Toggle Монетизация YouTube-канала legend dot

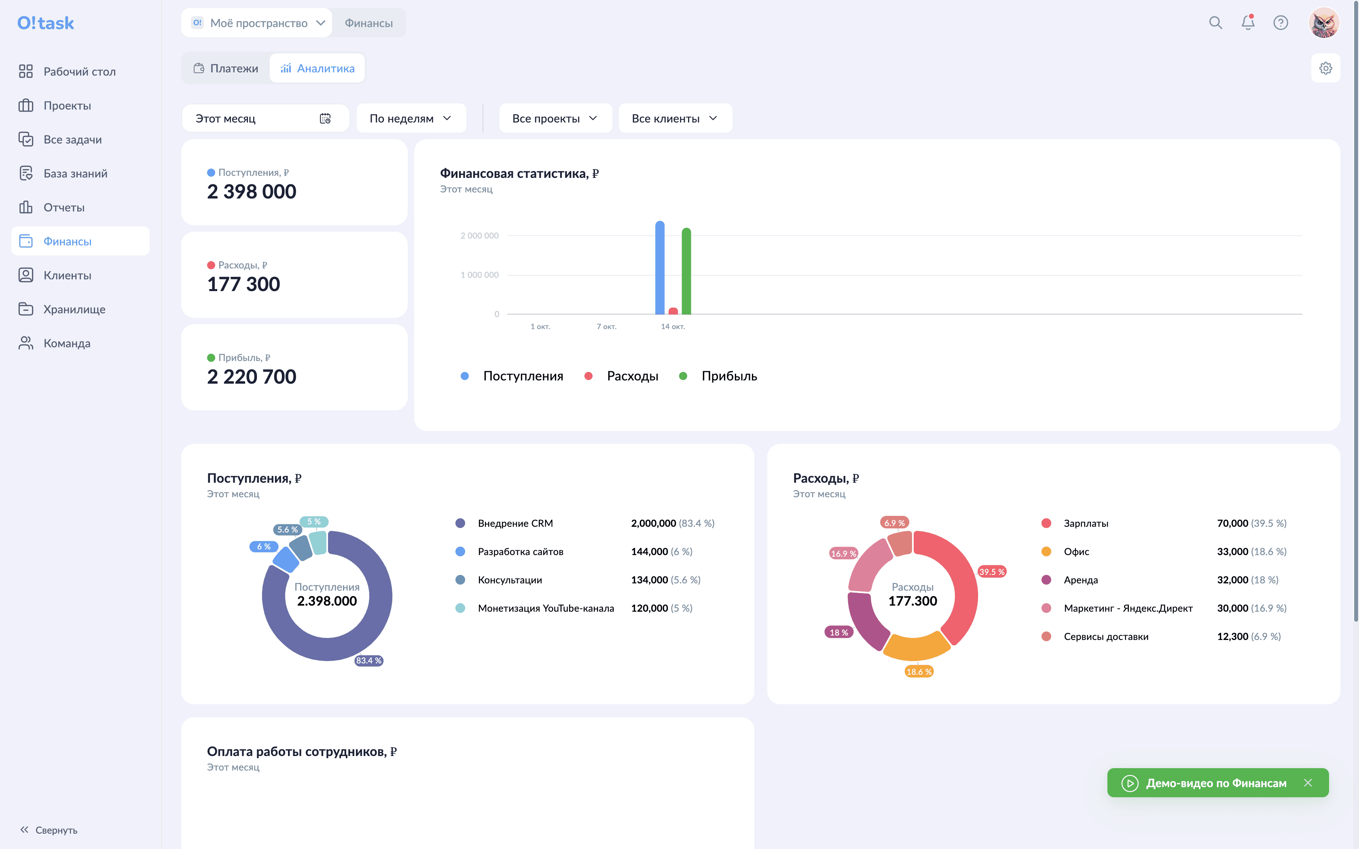click(x=460, y=608)
